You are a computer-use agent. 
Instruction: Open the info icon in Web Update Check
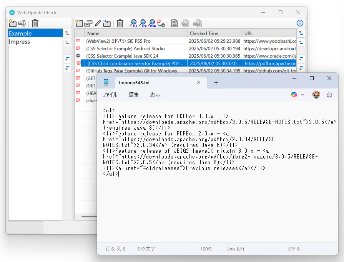[300, 23]
